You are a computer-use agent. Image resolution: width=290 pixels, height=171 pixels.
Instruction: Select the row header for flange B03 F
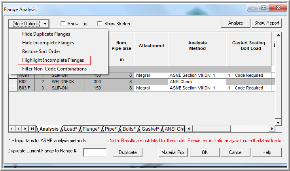[x=13, y=88]
